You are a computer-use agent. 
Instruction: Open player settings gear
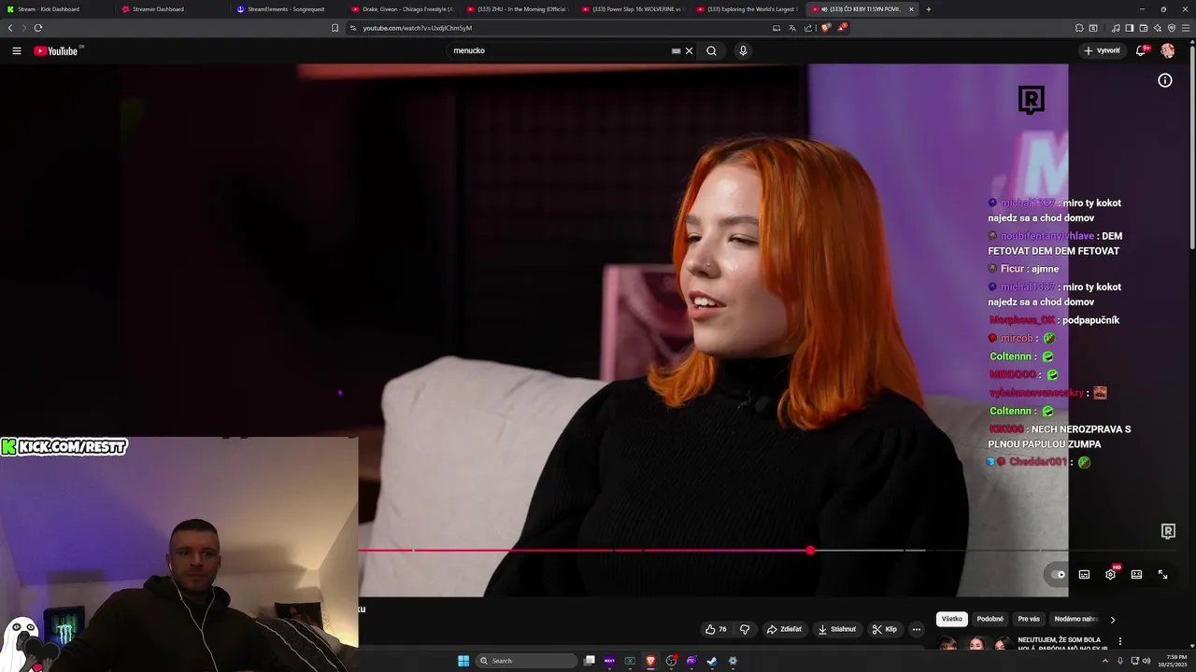click(1110, 574)
